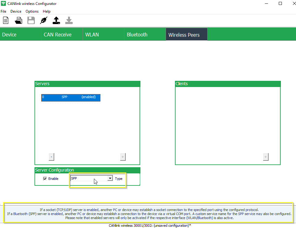296x228 pixels.
Task: Click the Save configuration floppy disk icon
Action: 31,20
